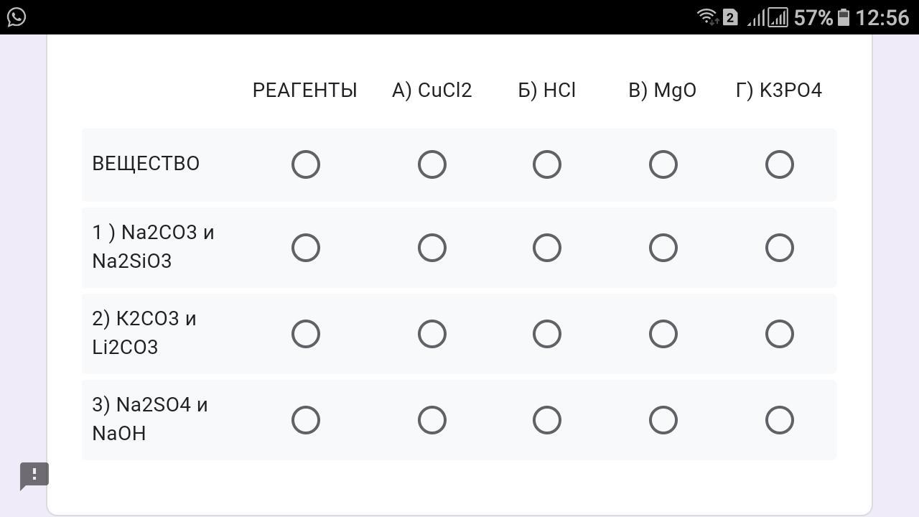Tap the mobile signal strength icon
Viewport: 919px width, 517px height.
(x=767, y=17)
